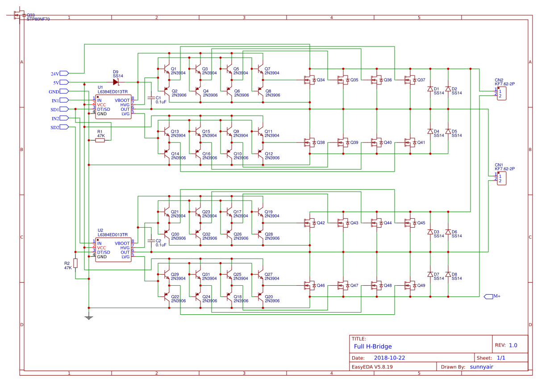537x380 pixels.
Task: Select the C2 0.1uF capacitor
Action: pos(151,241)
